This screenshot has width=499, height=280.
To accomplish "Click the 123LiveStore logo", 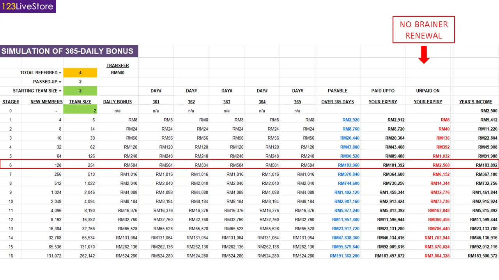I will (28, 6).
